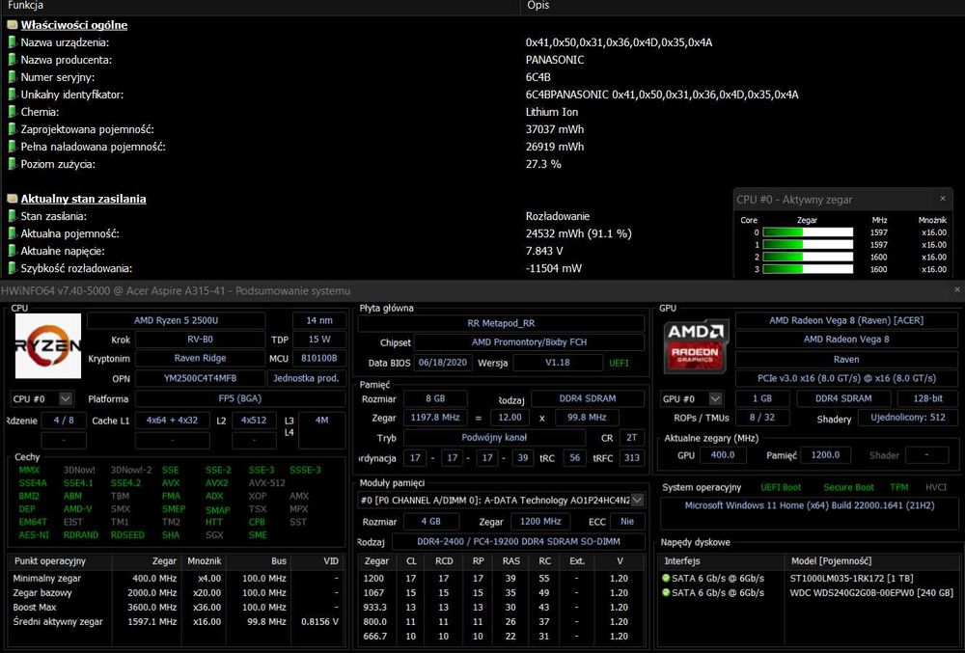Click the AMD Radeon Graphics logo
This screenshot has height=653, width=965.
pos(696,346)
